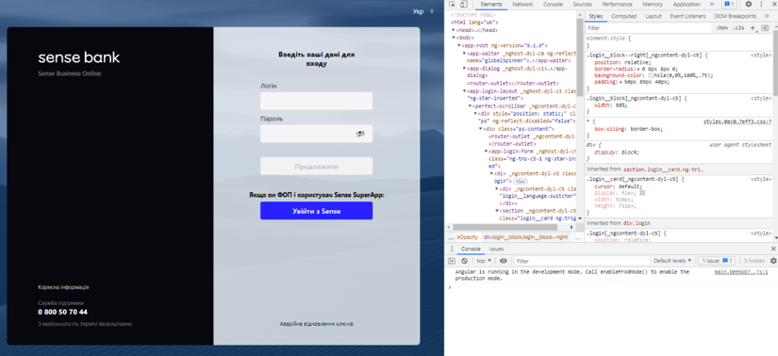The height and width of the screenshot is (356, 778).
Task: Focus the Логін input field
Action: click(x=316, y=101)
